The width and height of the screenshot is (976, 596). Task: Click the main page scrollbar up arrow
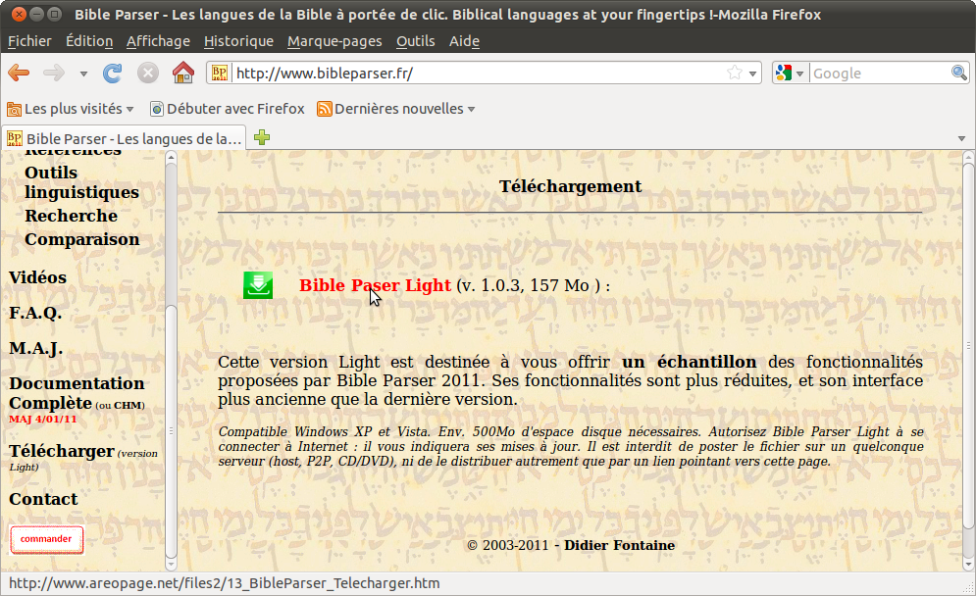[968, 158]
